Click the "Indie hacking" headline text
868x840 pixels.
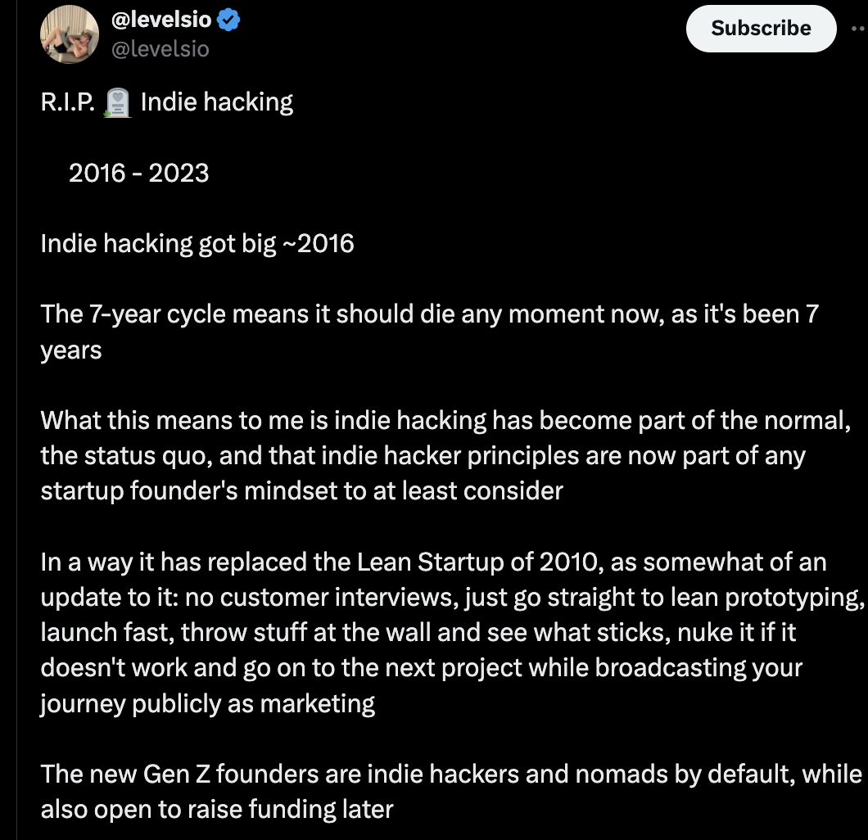(x=217, y=102)
